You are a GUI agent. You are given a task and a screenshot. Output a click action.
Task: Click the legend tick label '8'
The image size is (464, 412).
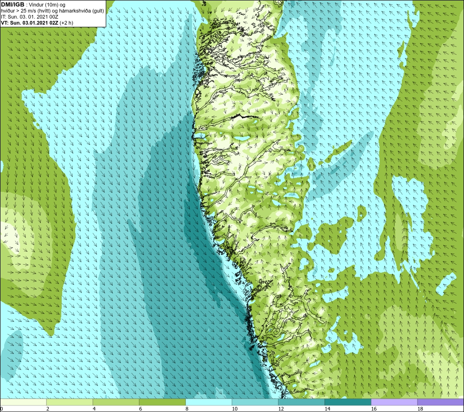187,409
